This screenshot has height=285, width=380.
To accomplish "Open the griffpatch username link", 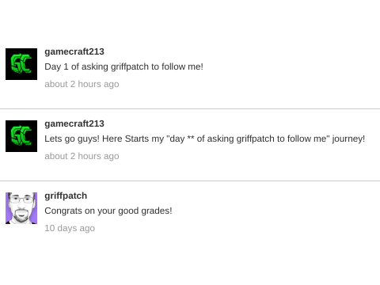I will click(66, 196).
